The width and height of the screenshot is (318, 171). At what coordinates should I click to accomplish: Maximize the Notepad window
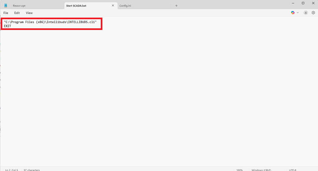click(x=303, y=3)
